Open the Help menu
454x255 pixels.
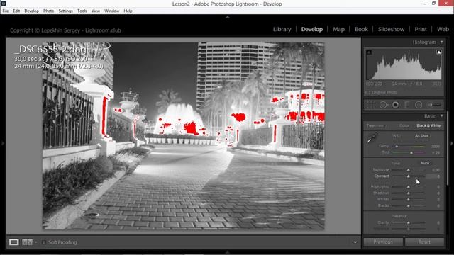coord(128,11)
